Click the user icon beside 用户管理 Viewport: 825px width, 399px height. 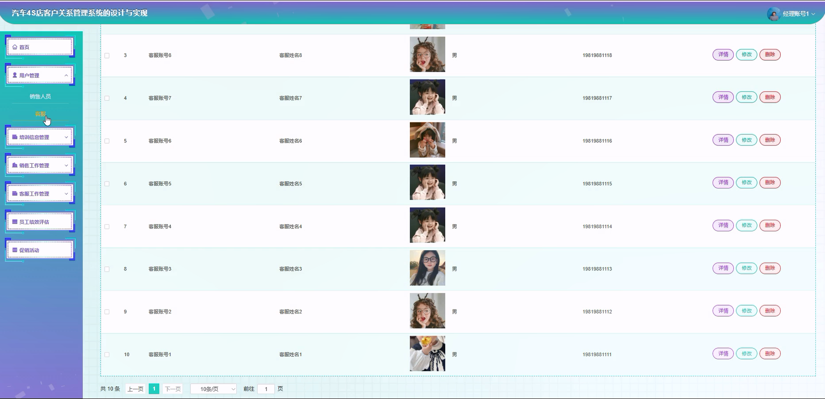click(15, 75)
